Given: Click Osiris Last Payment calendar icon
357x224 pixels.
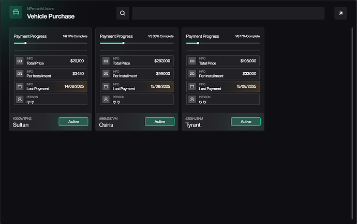Looking at the screenshot, I should point(106,87).
